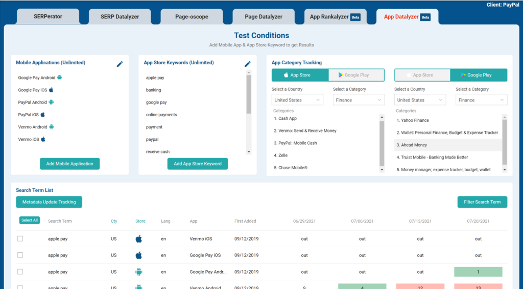This screenshot has width=523, height=289.
Task: Click Beta badge on App Datalyzer tab
Action: click(x=425, y=17)
